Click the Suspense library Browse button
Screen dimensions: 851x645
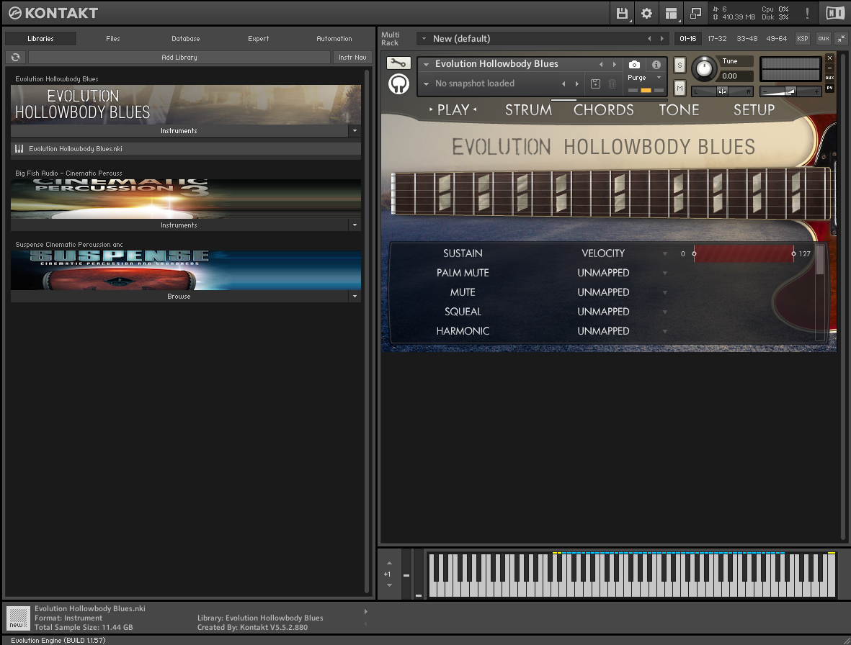(179, 297)
